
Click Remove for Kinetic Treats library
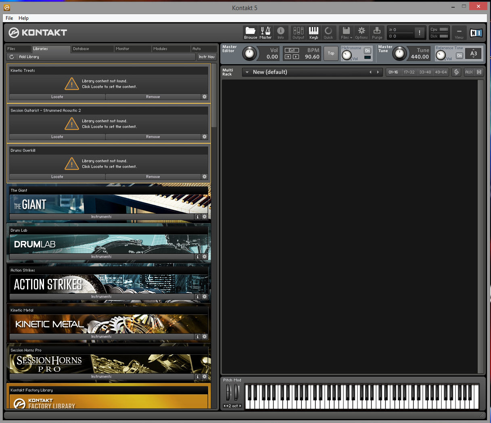(x=153, y=97)
